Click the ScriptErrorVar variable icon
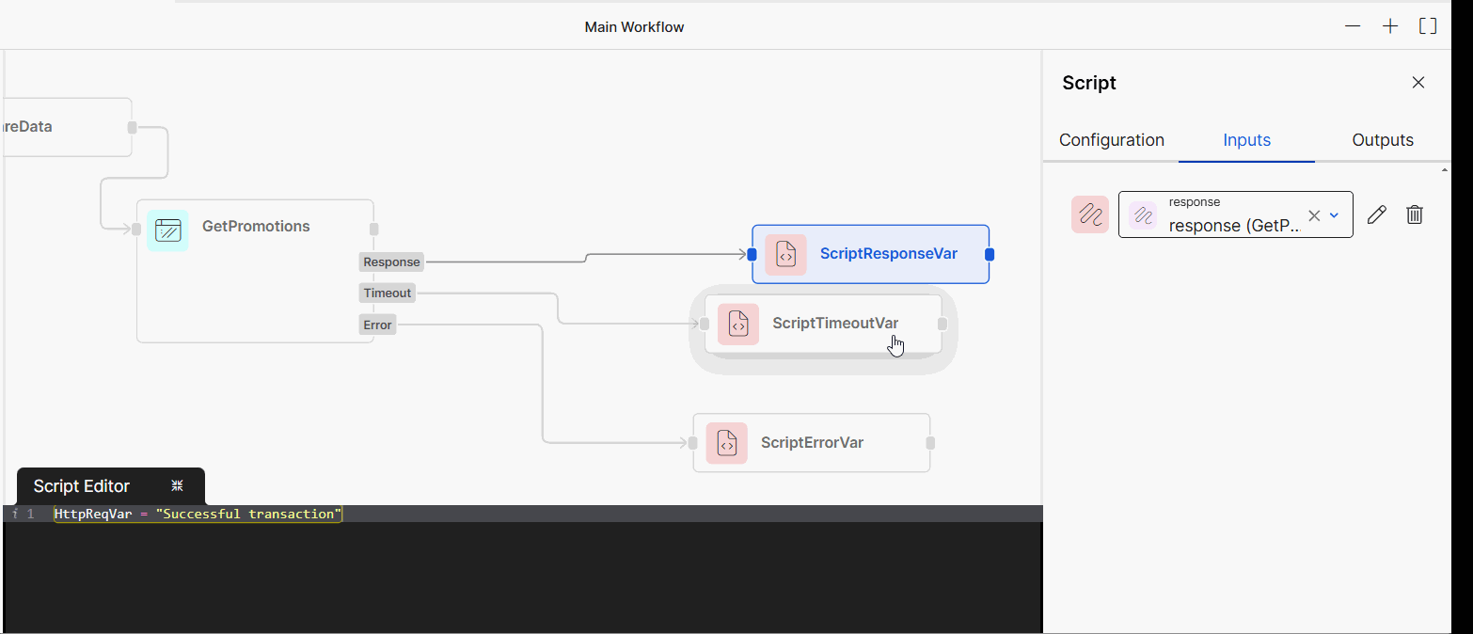 point(726,442)
